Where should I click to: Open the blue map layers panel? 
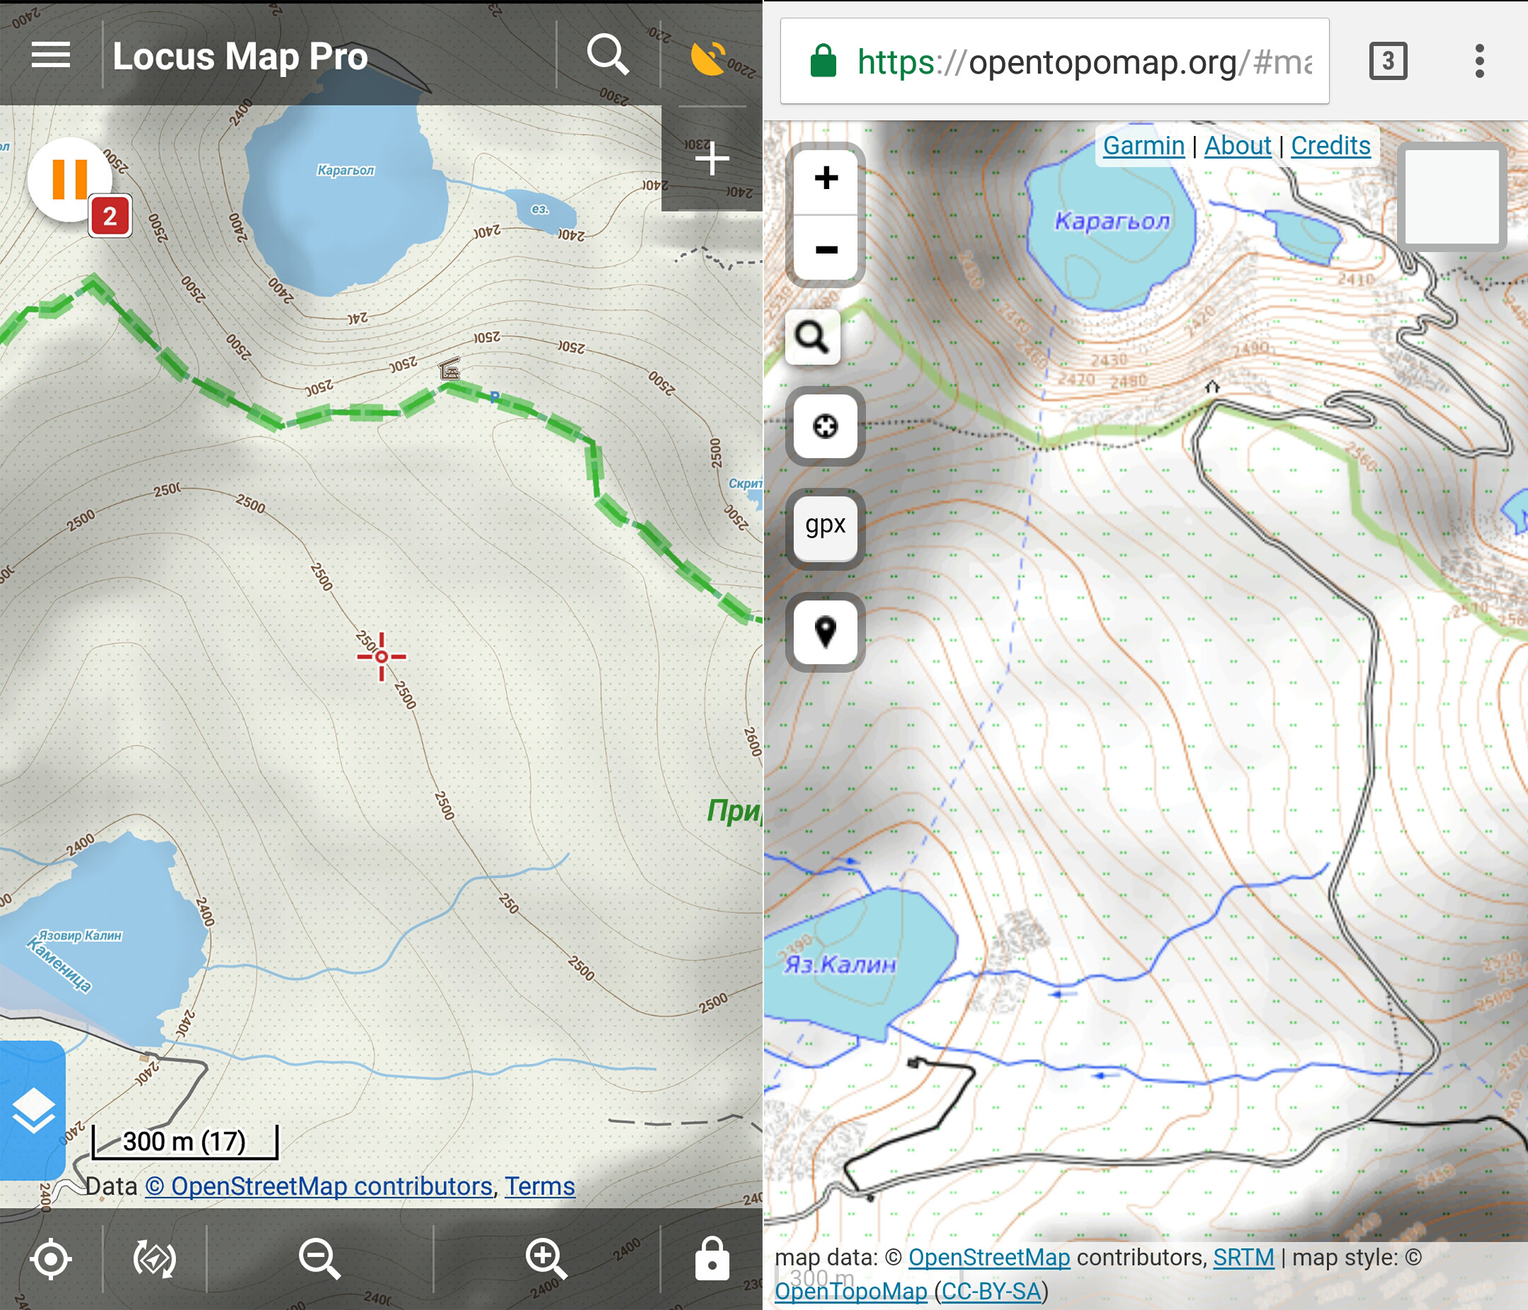[x=33, y=1111]
